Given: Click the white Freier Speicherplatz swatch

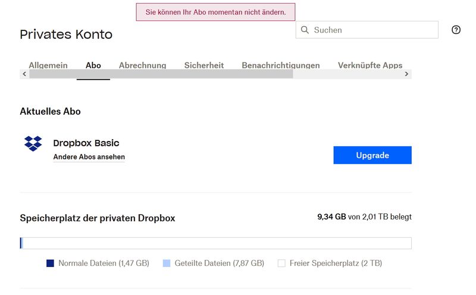Looking at the screenshot, I should coord(282,263).
